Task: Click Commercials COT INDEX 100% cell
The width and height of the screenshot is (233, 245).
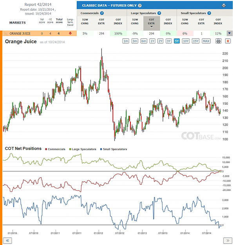Action: tap(118, 33)
